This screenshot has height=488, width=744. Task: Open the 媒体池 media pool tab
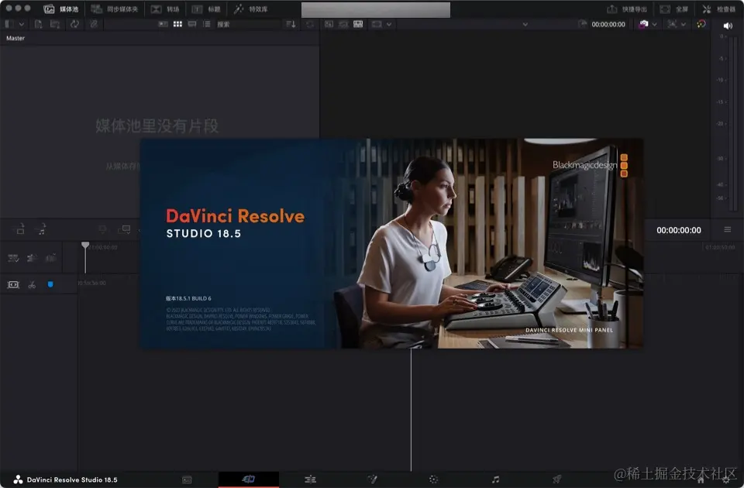(61, 9)
